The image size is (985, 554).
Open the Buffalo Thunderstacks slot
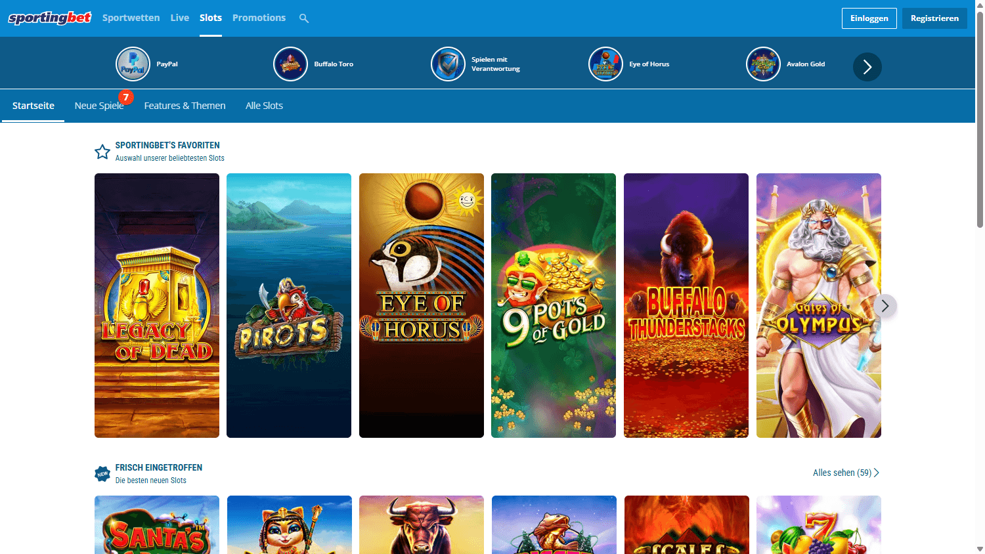tap(686, 305)
